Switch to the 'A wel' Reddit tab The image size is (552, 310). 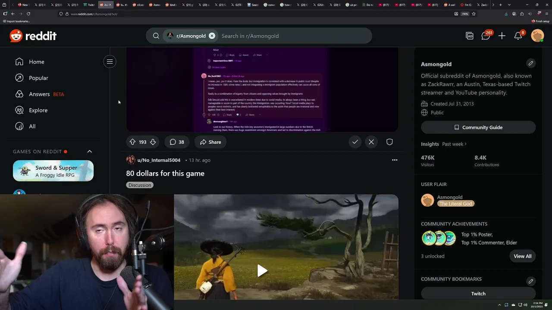point(449,5)
